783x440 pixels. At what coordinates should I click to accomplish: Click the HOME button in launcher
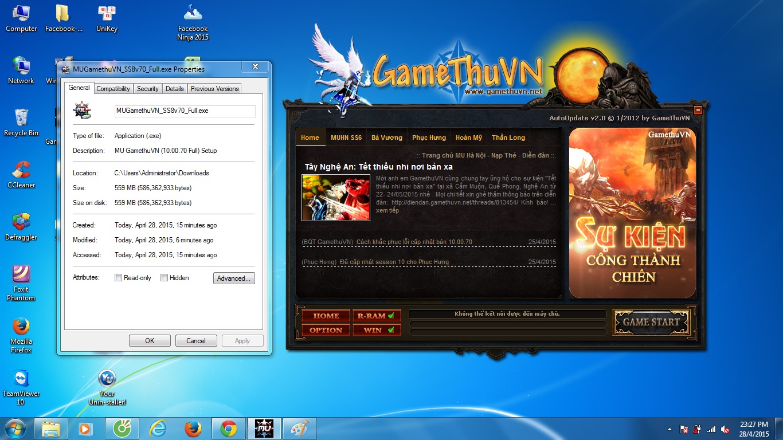pos(326,316)
